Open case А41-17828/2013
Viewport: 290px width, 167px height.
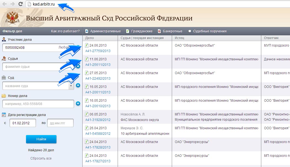point(98,147)
